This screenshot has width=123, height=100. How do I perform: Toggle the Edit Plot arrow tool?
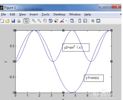(x=26, y=21)
